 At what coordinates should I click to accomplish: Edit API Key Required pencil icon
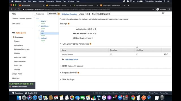tap(92, 38)
